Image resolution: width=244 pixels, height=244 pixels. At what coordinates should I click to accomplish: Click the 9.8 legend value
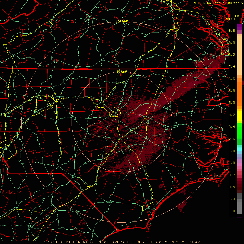click(x=232, y=30)
